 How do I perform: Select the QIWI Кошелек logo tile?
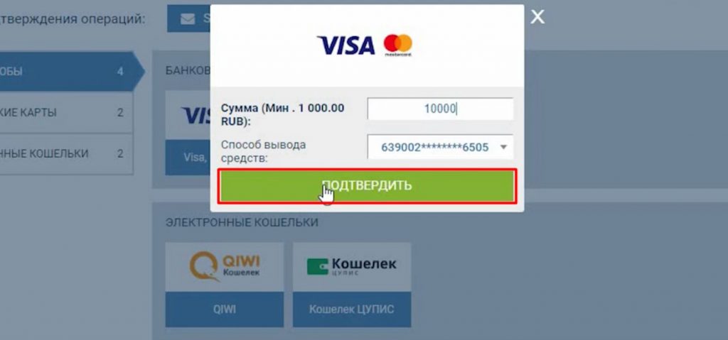(x=224, y=267)
